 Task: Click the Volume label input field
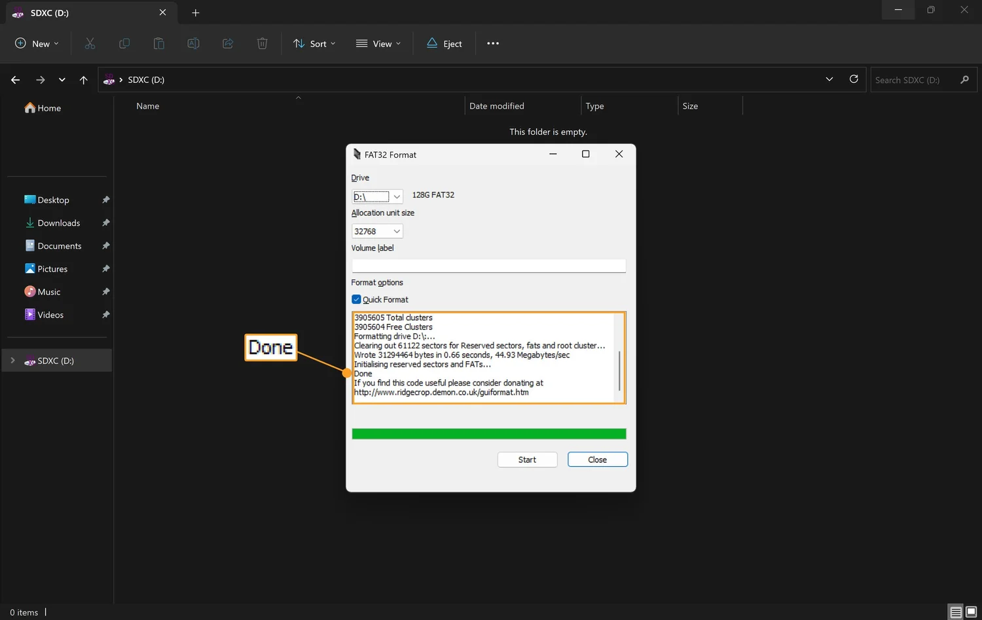tap(488, 265)
